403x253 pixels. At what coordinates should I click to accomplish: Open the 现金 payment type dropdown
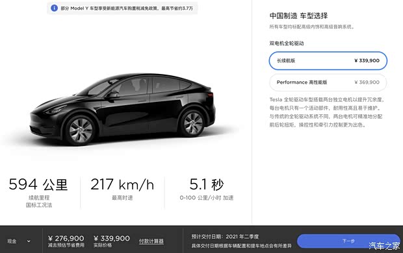click(x=19, y=241)
